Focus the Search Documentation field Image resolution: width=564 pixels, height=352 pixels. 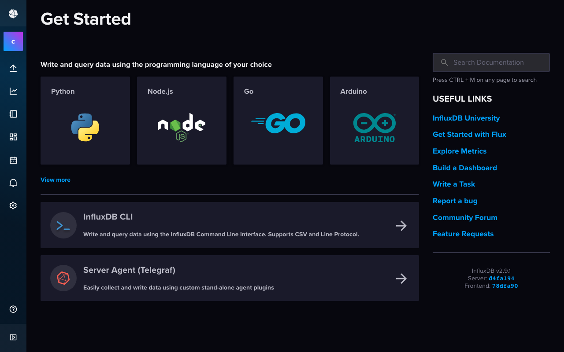pyautogui.click(x=491, y=62)
